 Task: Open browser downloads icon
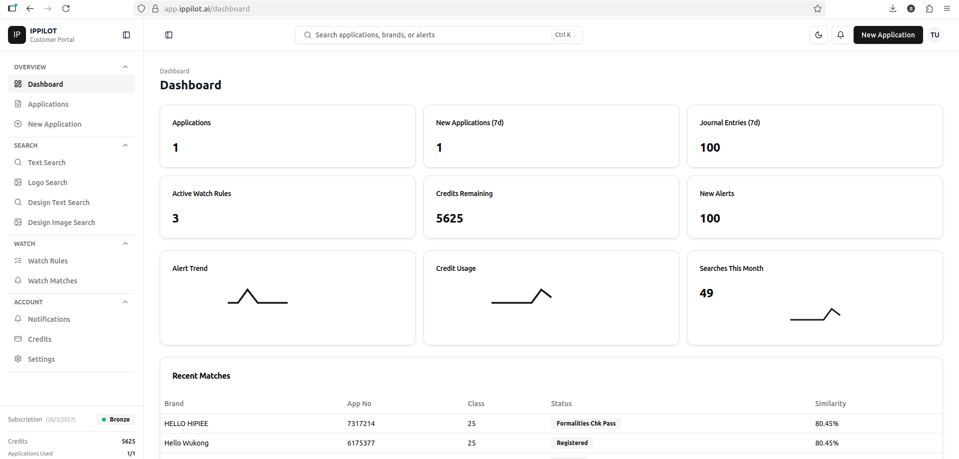point(893,8)
